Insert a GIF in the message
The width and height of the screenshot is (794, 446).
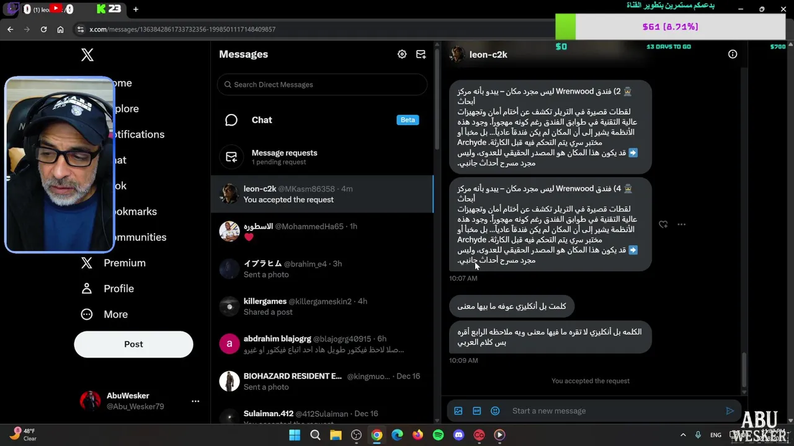point(477,411)
